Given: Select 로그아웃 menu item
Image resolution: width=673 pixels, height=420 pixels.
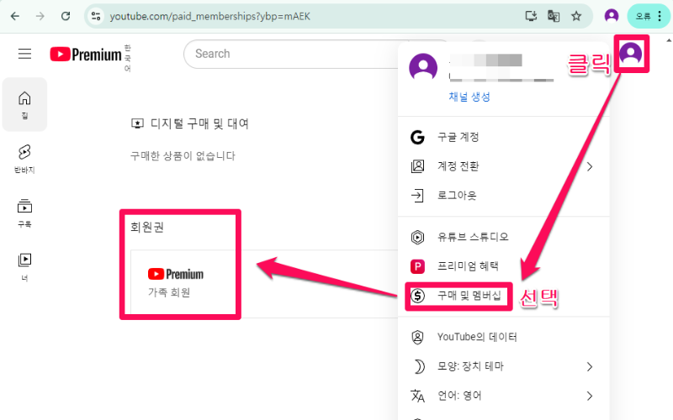Looking at the screenshot, I should coord(503,196).
